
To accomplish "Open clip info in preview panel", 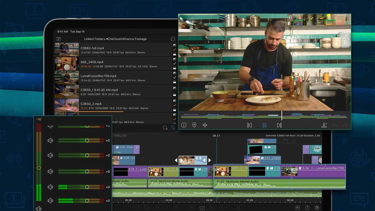I will point(184,125).
